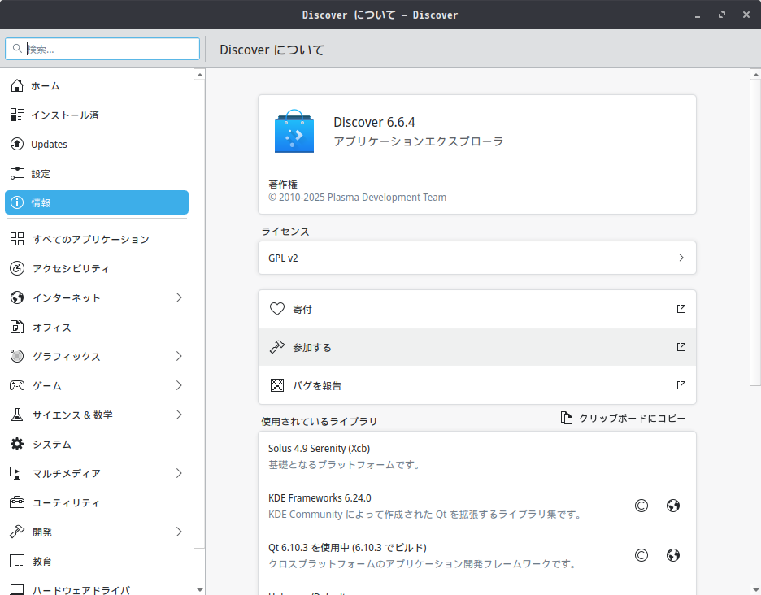Click sidebar scrollbar up arrow
Viewport: 761px width, 595px height.
199,75
